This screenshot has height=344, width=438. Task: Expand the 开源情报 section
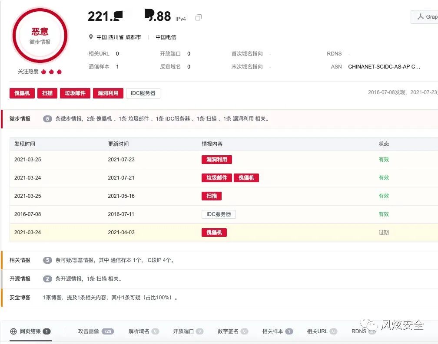[20, 279]
